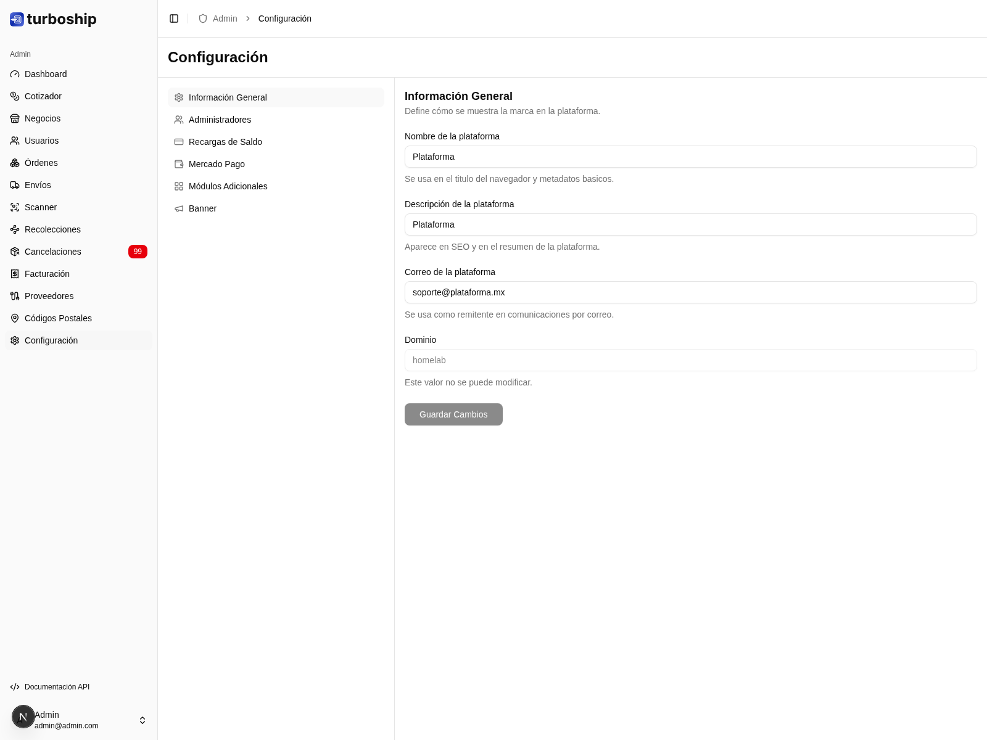Image resolution: width=987 pixels, height=740 pixels.
Task: Open the Cotizador coins icon
Action: click(15, 96)
